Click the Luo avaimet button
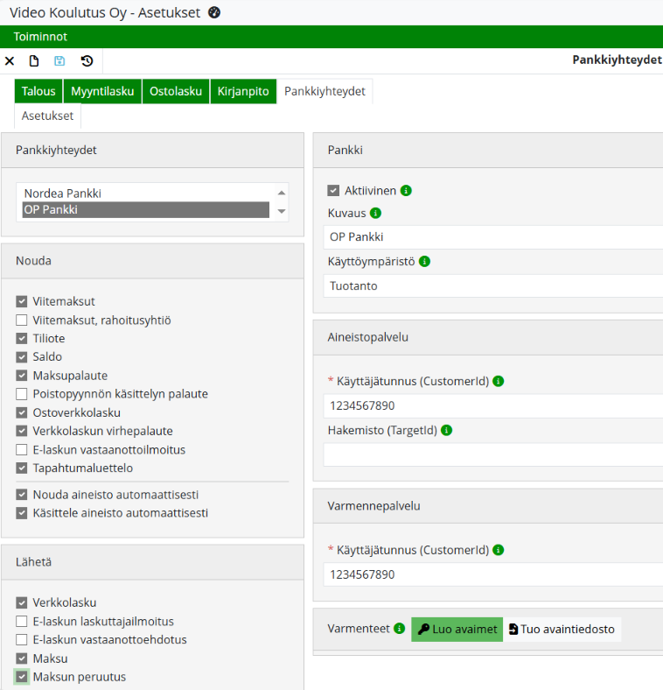 pos(457,630)
